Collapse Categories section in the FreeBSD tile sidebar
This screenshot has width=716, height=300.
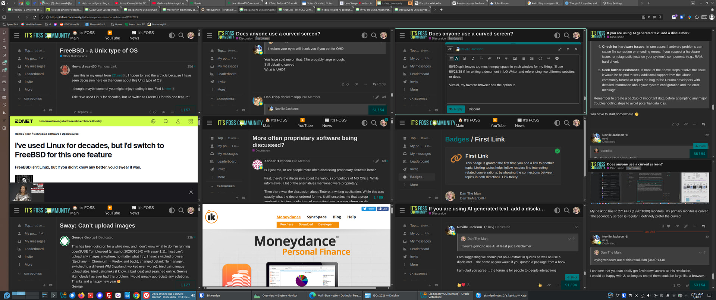[19, 99]
